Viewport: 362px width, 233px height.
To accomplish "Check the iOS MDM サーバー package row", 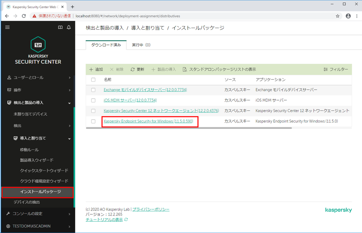I will pyautogui.click(x=93, y=100).
